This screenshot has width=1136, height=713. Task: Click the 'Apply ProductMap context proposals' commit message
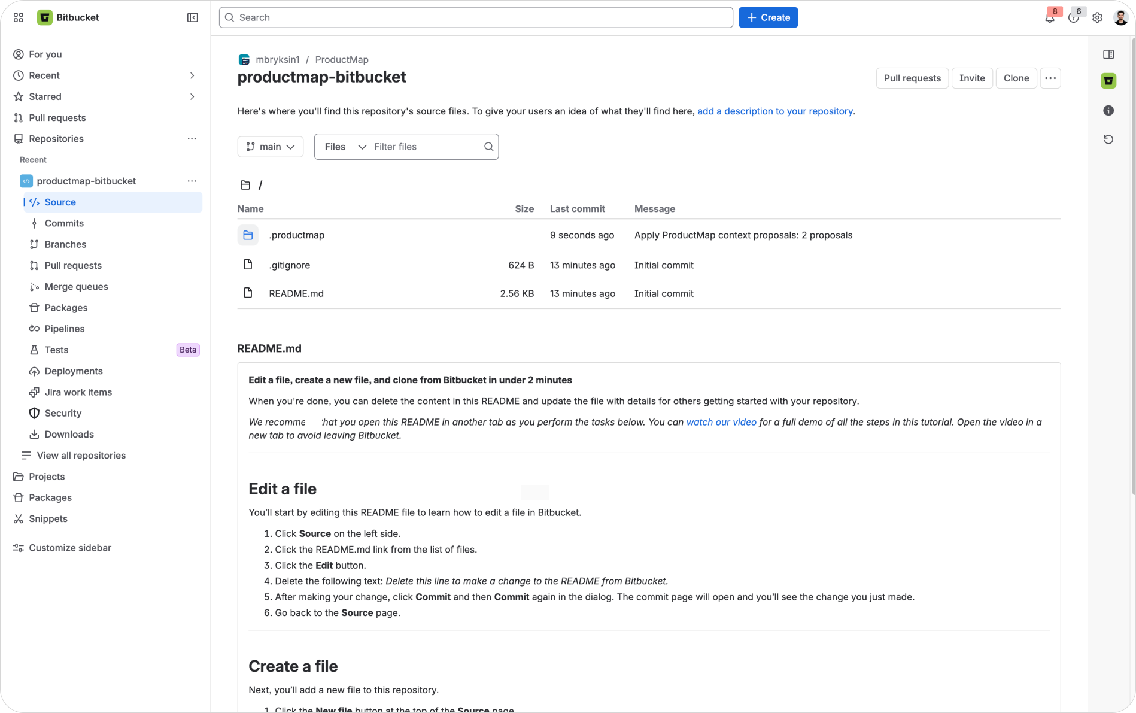point(743,235)
